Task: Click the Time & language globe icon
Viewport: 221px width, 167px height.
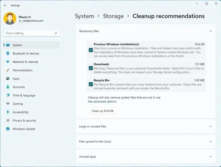Action: 8,95
